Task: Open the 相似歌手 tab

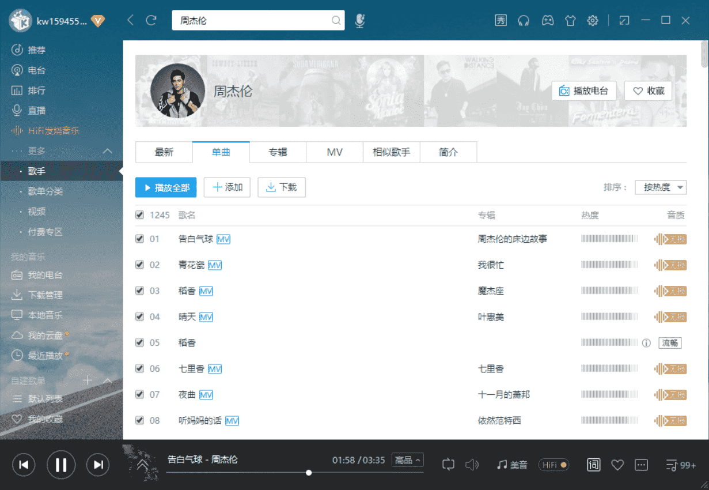Action: click(x=392, y=152)
